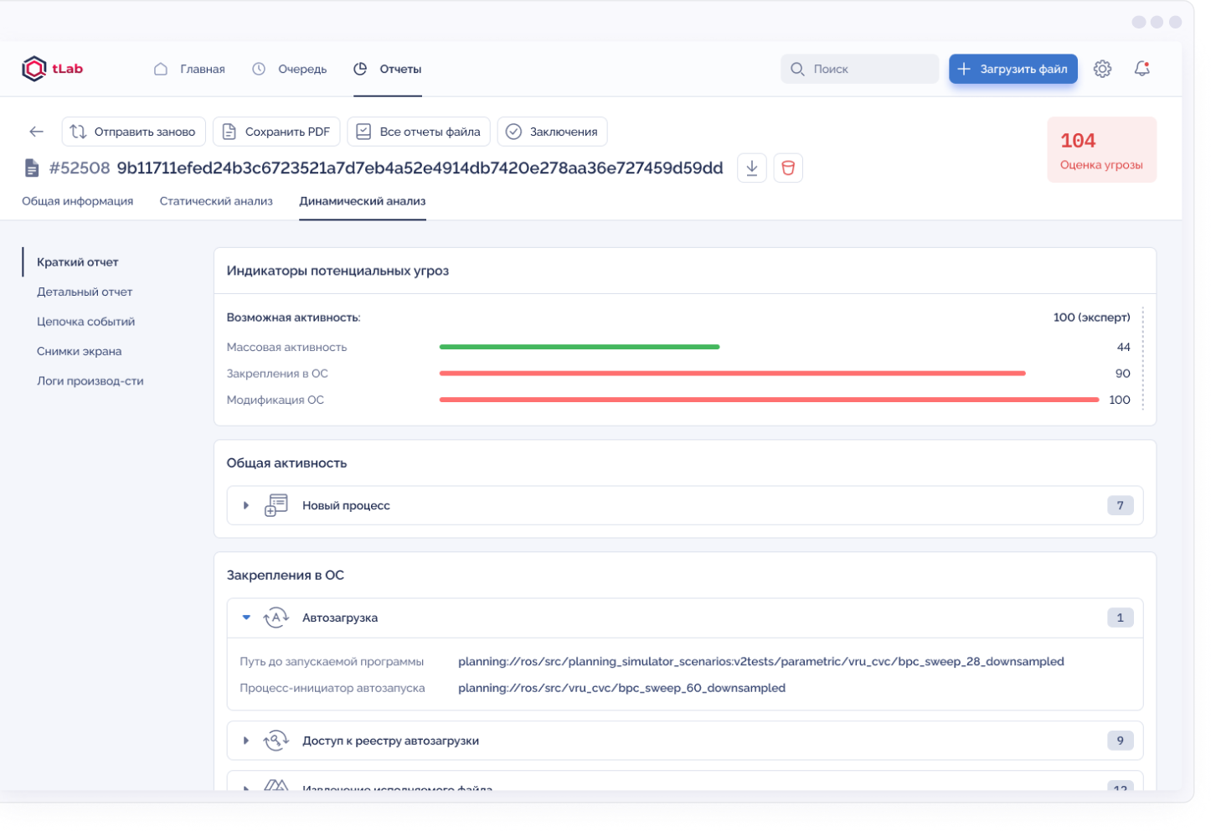The width and height of the screenshot is (1216, 837).
Task: Click the Отправить заново button
Action: click(x=134, y=132)
